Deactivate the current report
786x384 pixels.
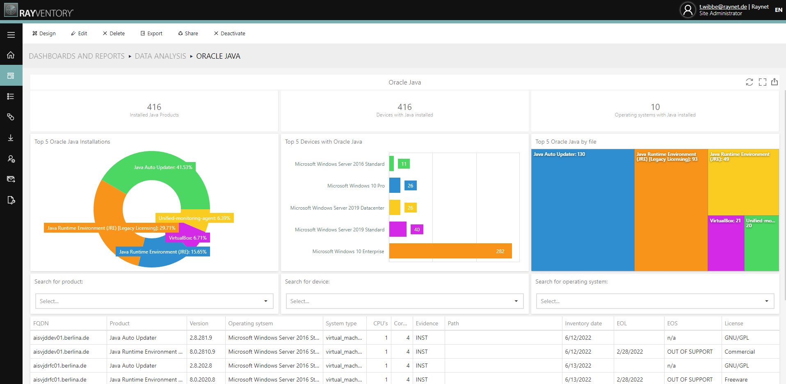tap(230, 34)
